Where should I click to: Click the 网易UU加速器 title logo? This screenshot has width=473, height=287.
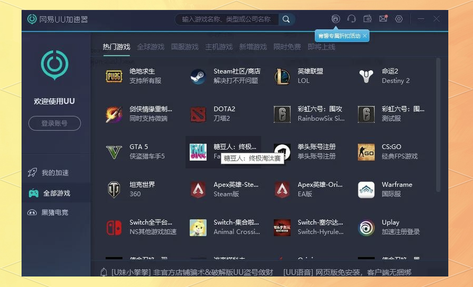click(x=58, y=19)
